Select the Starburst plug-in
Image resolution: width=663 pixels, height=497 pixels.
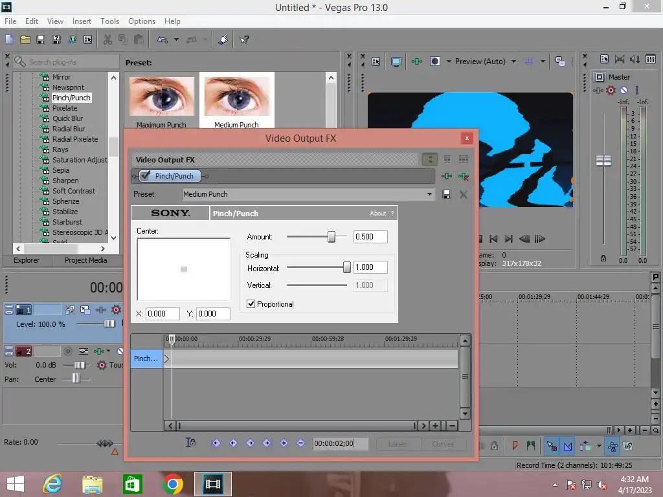point(67,222)
